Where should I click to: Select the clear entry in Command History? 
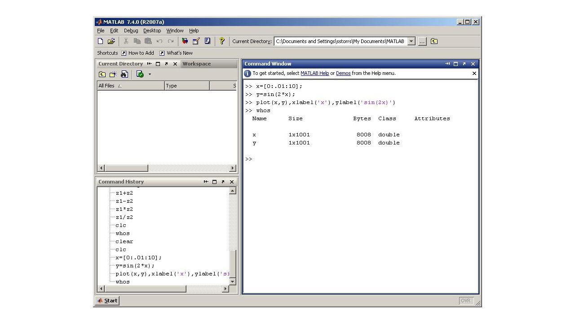pos(124,241)
